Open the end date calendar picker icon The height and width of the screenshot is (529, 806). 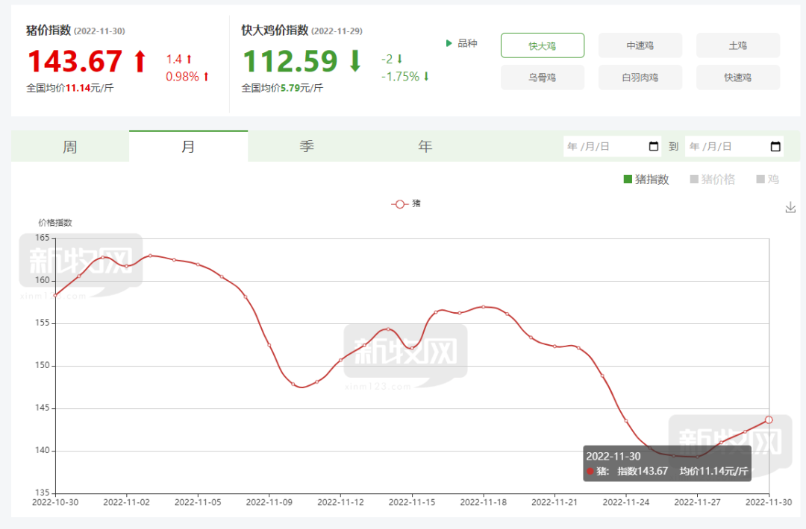(x=775, y=147)
